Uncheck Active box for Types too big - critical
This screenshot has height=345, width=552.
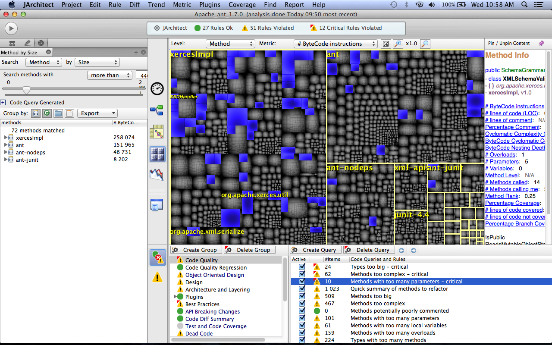pos(302,267)
